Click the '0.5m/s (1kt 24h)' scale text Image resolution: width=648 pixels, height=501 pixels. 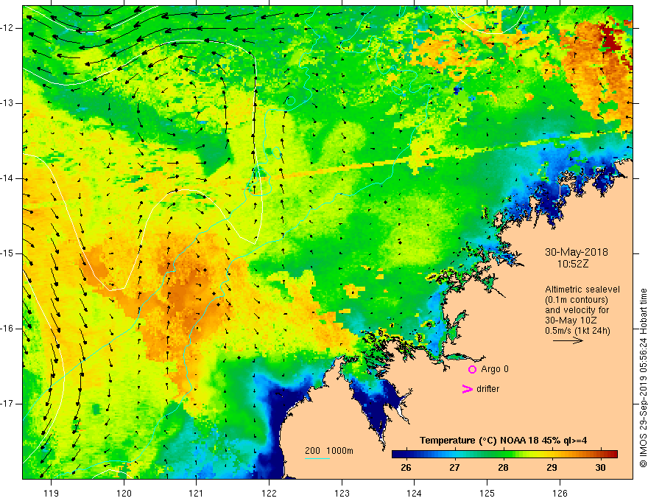[x=577, y=331]
